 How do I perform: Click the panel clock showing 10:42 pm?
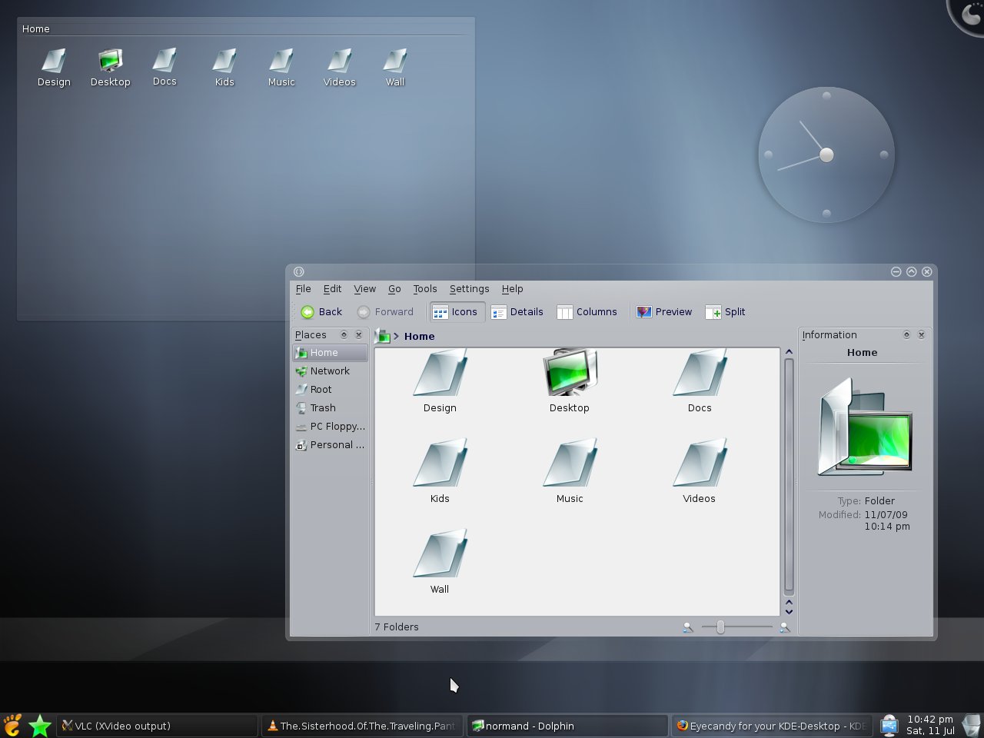click(930, 725)
